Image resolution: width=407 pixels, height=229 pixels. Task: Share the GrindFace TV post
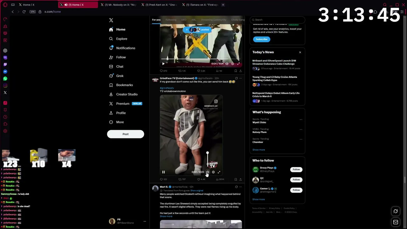(240, 179)
